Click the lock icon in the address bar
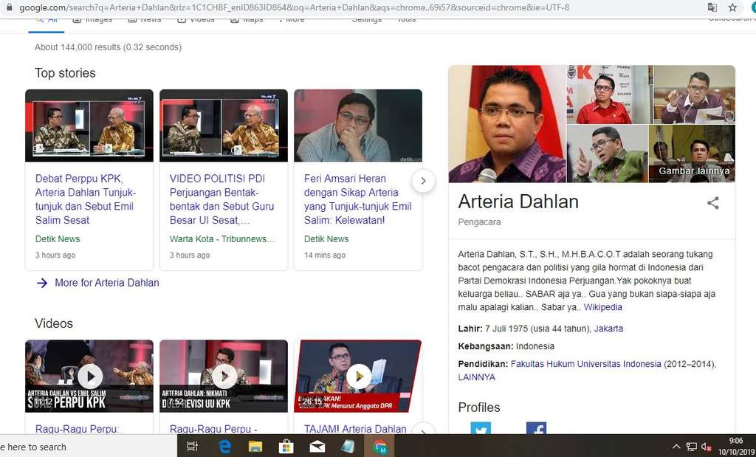 [x=9, y=7]
